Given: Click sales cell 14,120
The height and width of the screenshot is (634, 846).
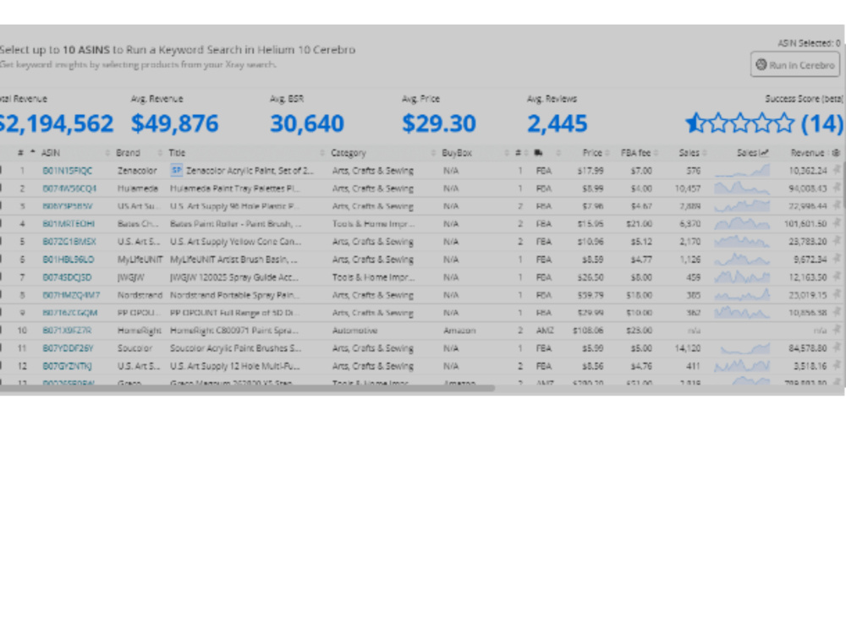Looking at the screenshot, I should click(x=688, y=348).
